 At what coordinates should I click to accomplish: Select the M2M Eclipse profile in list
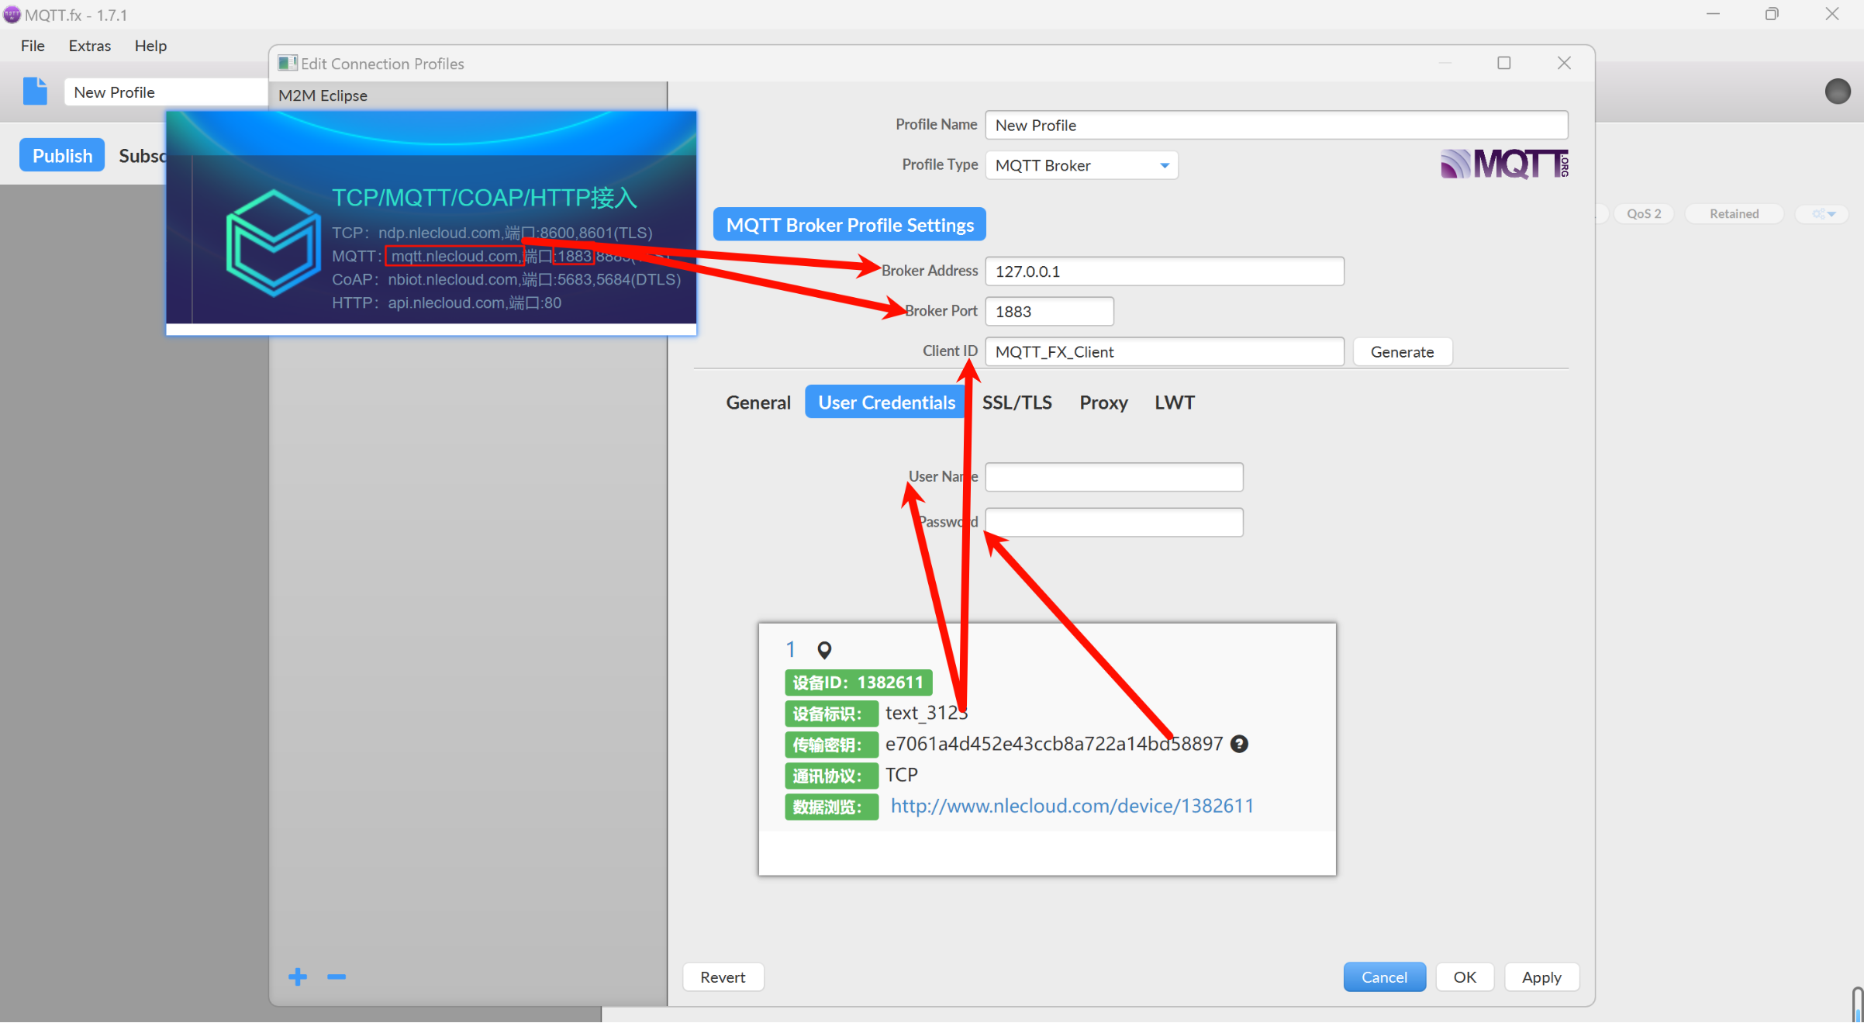tap(323, 95)
